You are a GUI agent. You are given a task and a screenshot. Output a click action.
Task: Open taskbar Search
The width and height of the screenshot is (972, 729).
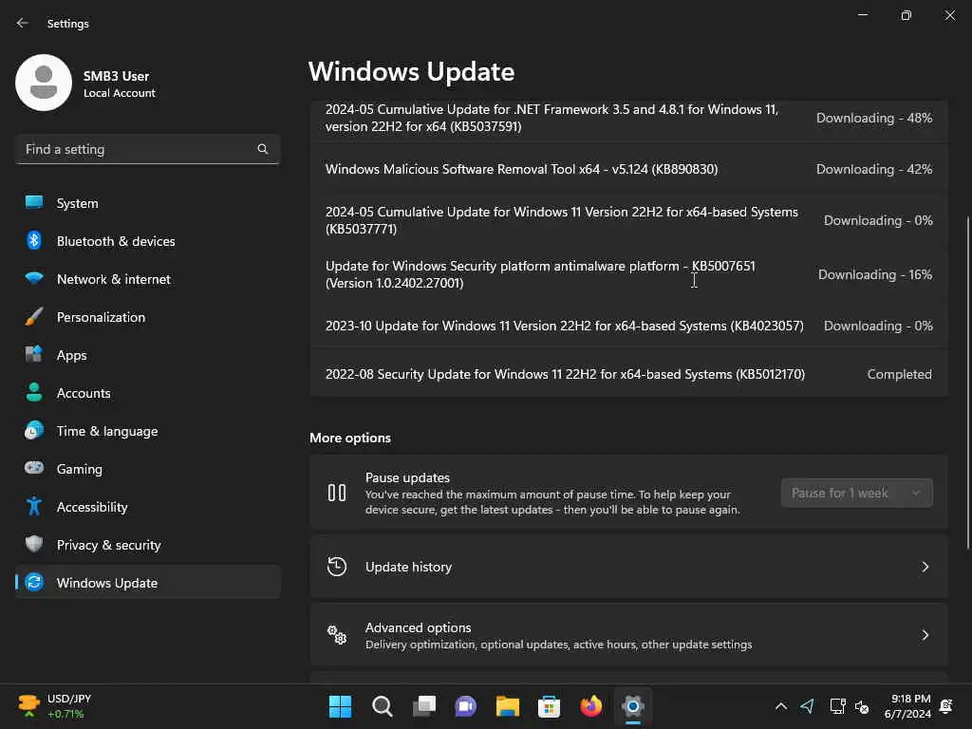[382, 706]
